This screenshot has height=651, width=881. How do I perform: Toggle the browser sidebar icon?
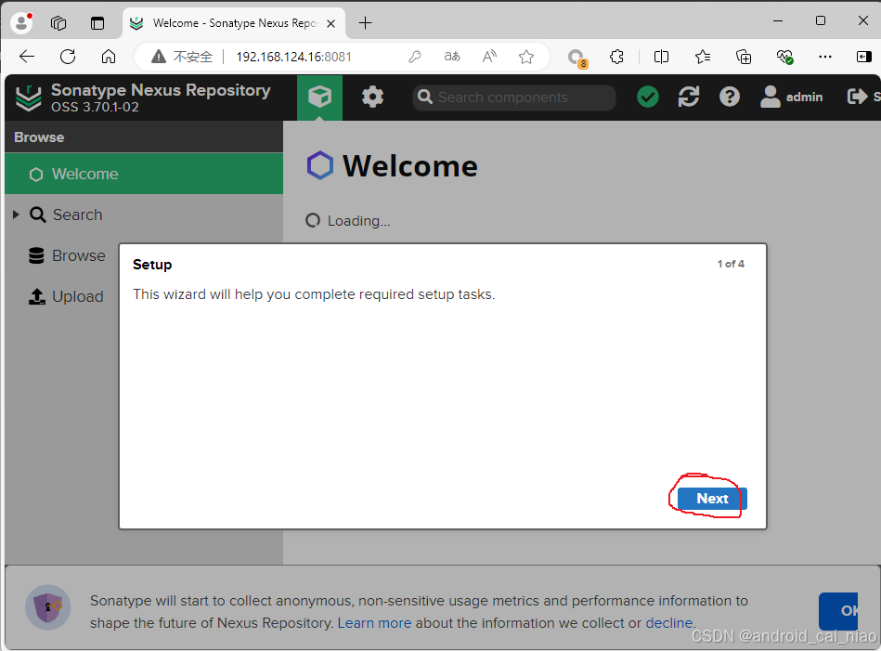tap(864, 57)
